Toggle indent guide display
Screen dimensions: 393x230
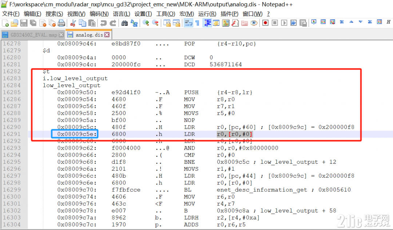point(207,23)
